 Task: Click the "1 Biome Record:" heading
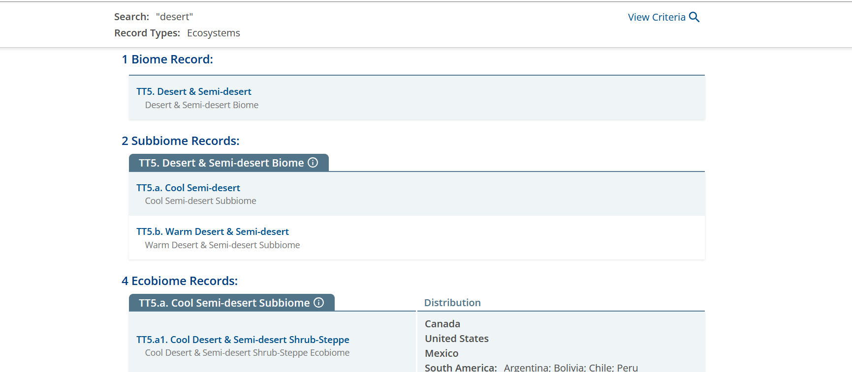pos(167,59)
